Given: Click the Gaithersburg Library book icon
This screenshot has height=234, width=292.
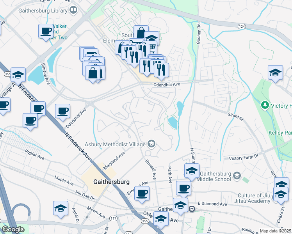Looking at the screenshot, I should [x=73, y=10].
